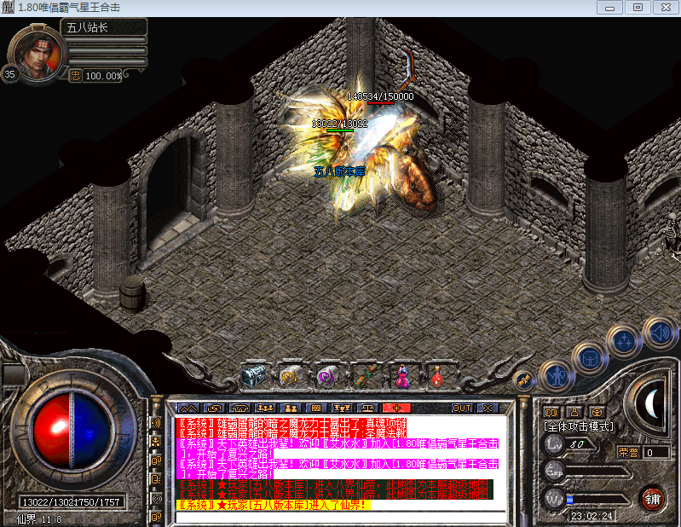Viewport: 681px width, 527px height.
Task: Click the small satellite icon button
Action: pyautogui.click(x=524, y=380)
